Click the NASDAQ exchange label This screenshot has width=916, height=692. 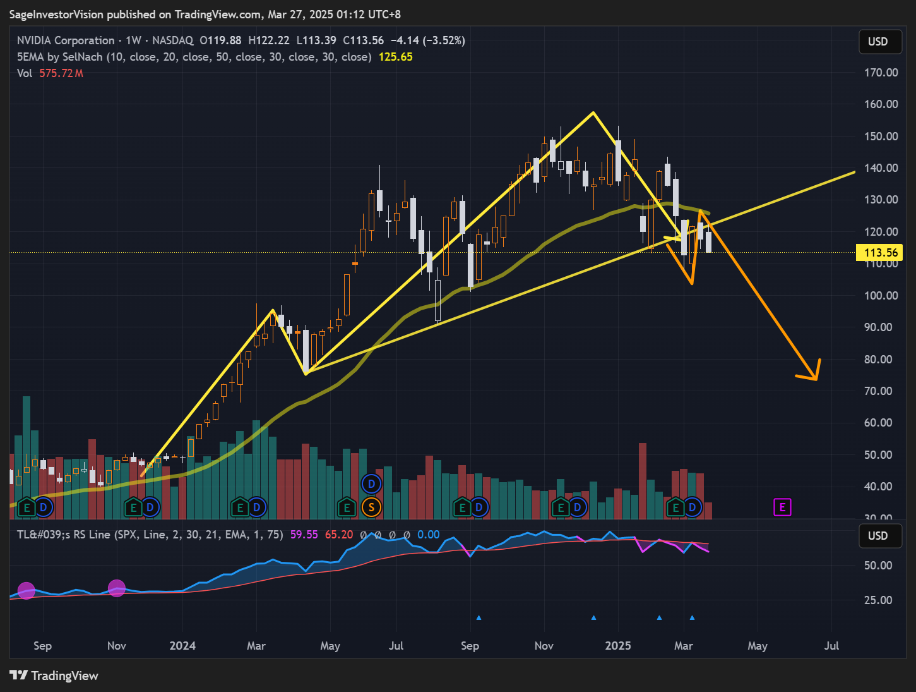[172, 40]
